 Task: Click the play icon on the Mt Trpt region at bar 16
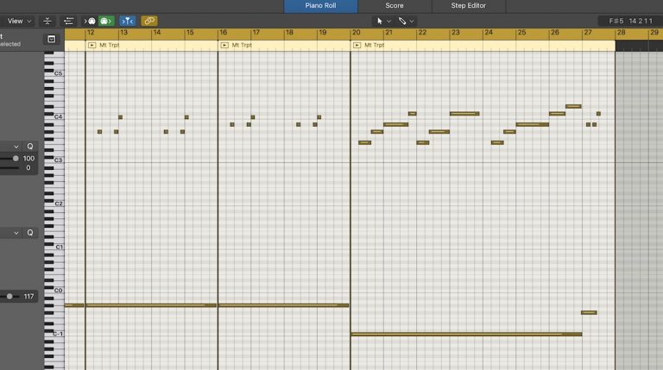pyautogui.click(x=224, y=45)
